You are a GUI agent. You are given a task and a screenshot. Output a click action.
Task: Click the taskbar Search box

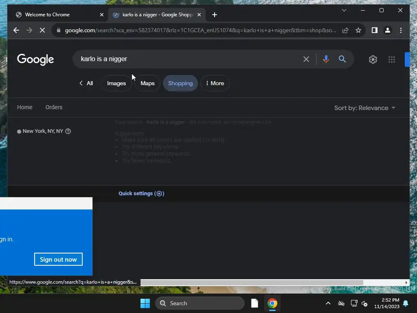click(x=200, y=303)
